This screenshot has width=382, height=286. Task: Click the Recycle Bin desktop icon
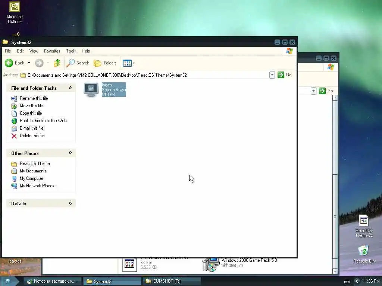click(364, 254)
